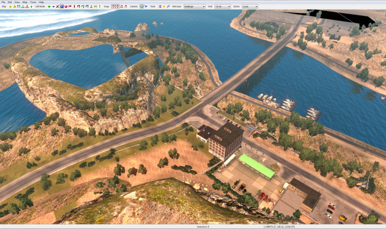This screenshot has height=229, width=386.
Task: Open the View menu
Action: [17, 2]
